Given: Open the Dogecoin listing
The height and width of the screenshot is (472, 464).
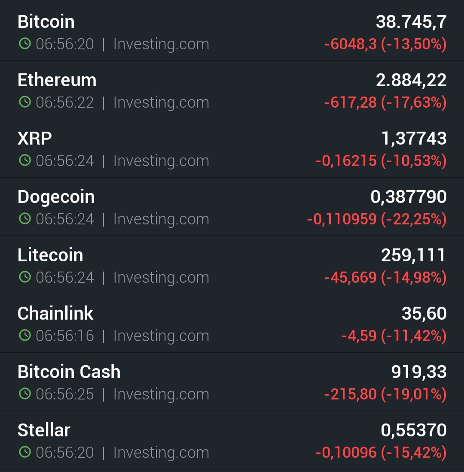Looking at the screenshot, I should pyautogui.click(x=232, y=206).
